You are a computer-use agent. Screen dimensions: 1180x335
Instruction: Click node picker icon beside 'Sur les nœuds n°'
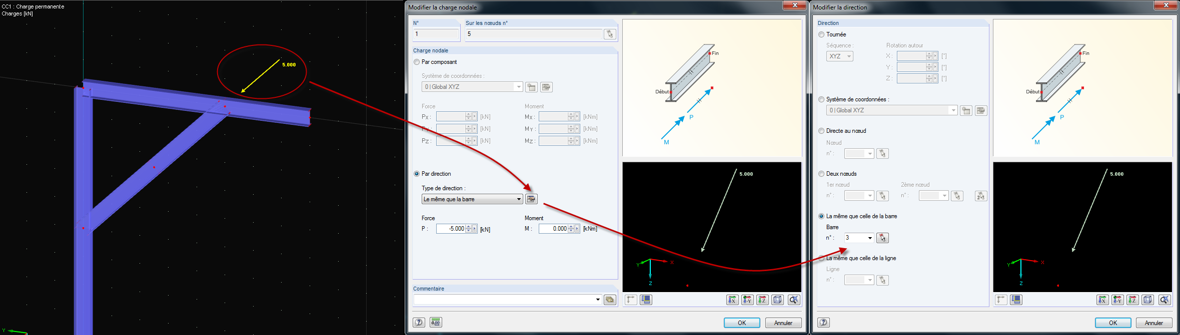coord(609,34)
